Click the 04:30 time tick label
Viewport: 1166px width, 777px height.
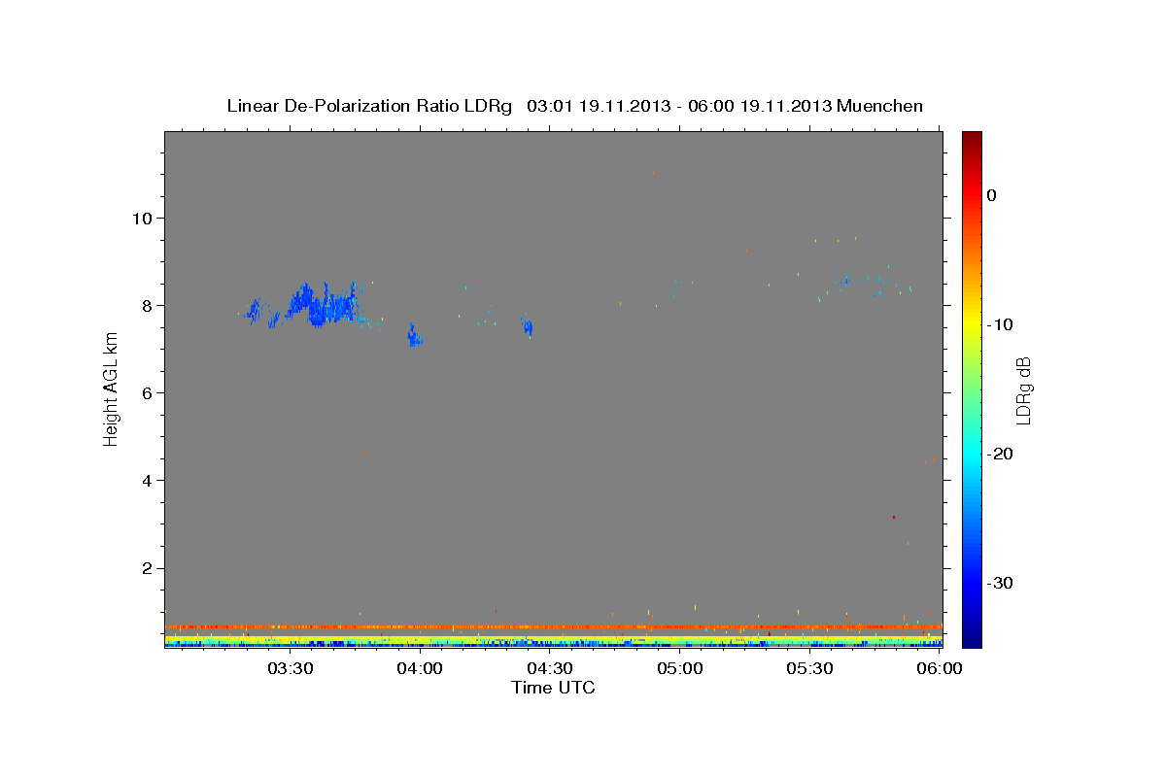[550, 668]
